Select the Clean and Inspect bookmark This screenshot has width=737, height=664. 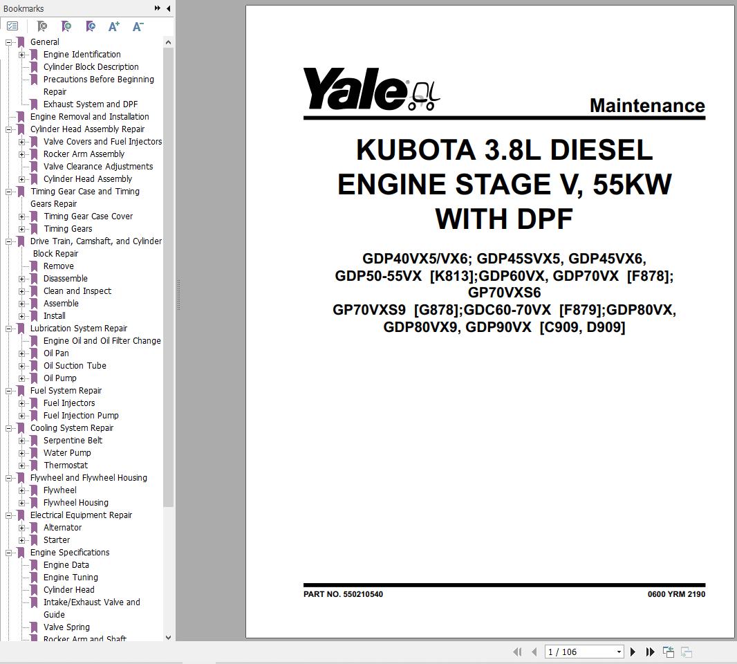77,290
